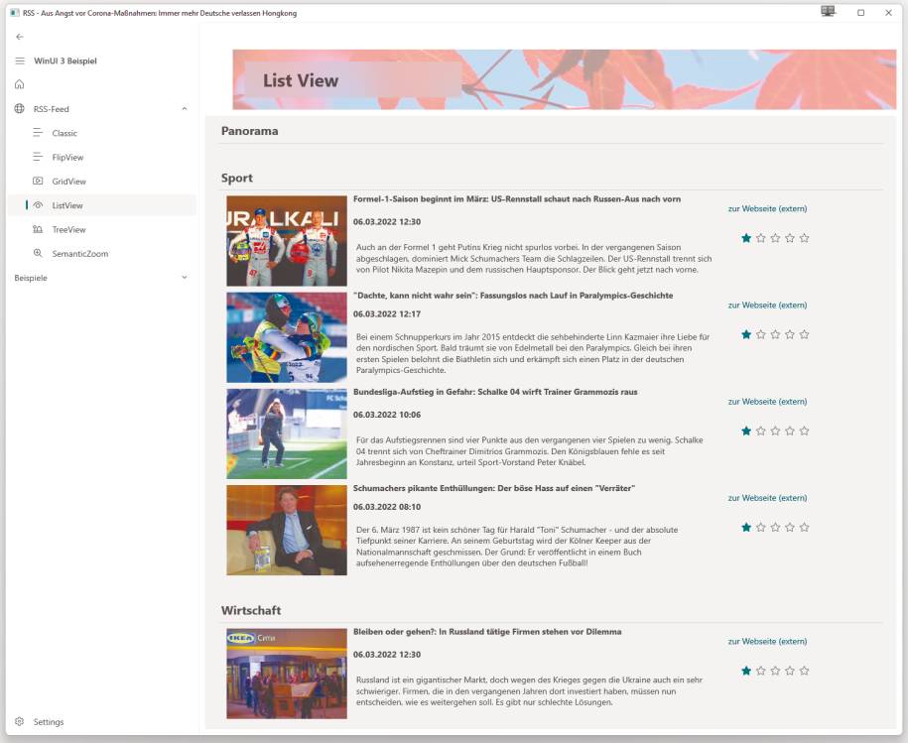Select the Bundesliga-Aufstieg in Gefahr headline

coord(495,393)
